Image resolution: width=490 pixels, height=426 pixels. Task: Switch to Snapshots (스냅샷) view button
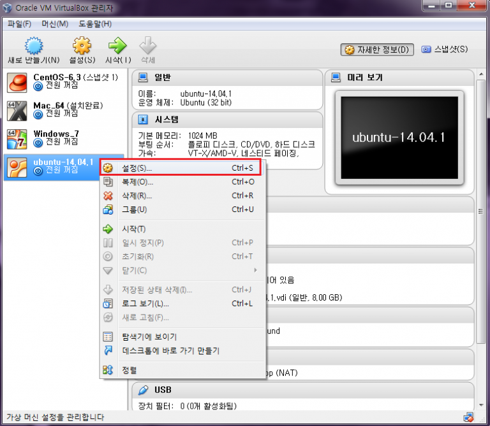[x=445, y=50]
